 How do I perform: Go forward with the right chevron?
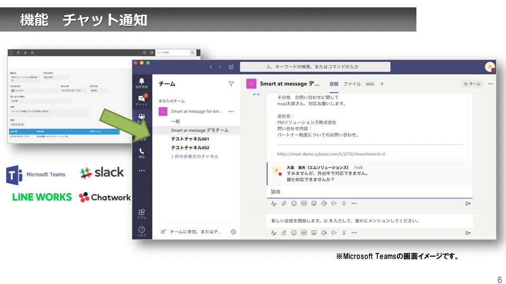click(x=220, y=67)
